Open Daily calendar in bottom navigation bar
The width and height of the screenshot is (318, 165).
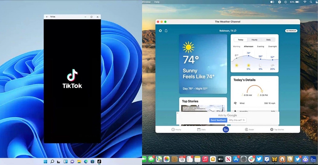(201, 130)
